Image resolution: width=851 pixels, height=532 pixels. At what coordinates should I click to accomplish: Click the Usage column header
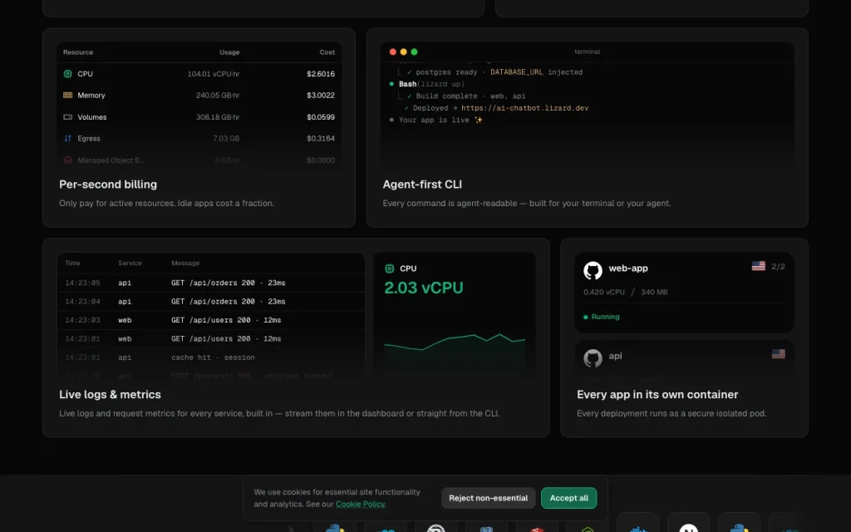[229, 52]
